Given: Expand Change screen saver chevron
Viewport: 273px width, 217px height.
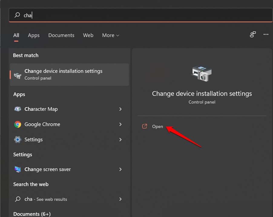Looking at the screenshot, I should [120, 169].
